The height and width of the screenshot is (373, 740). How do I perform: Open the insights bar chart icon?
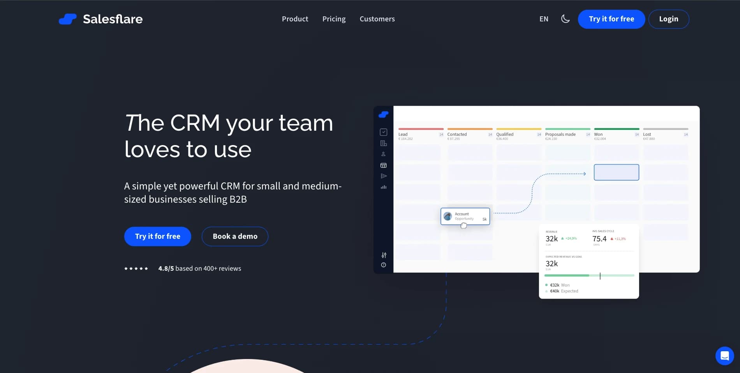[383, 187]
